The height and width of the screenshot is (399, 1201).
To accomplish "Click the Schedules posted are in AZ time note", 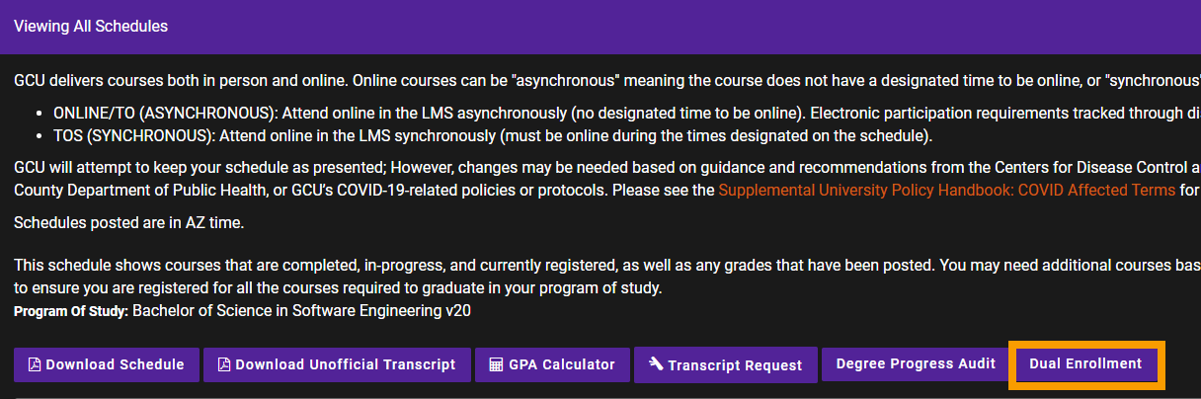I will click(128, 223).
